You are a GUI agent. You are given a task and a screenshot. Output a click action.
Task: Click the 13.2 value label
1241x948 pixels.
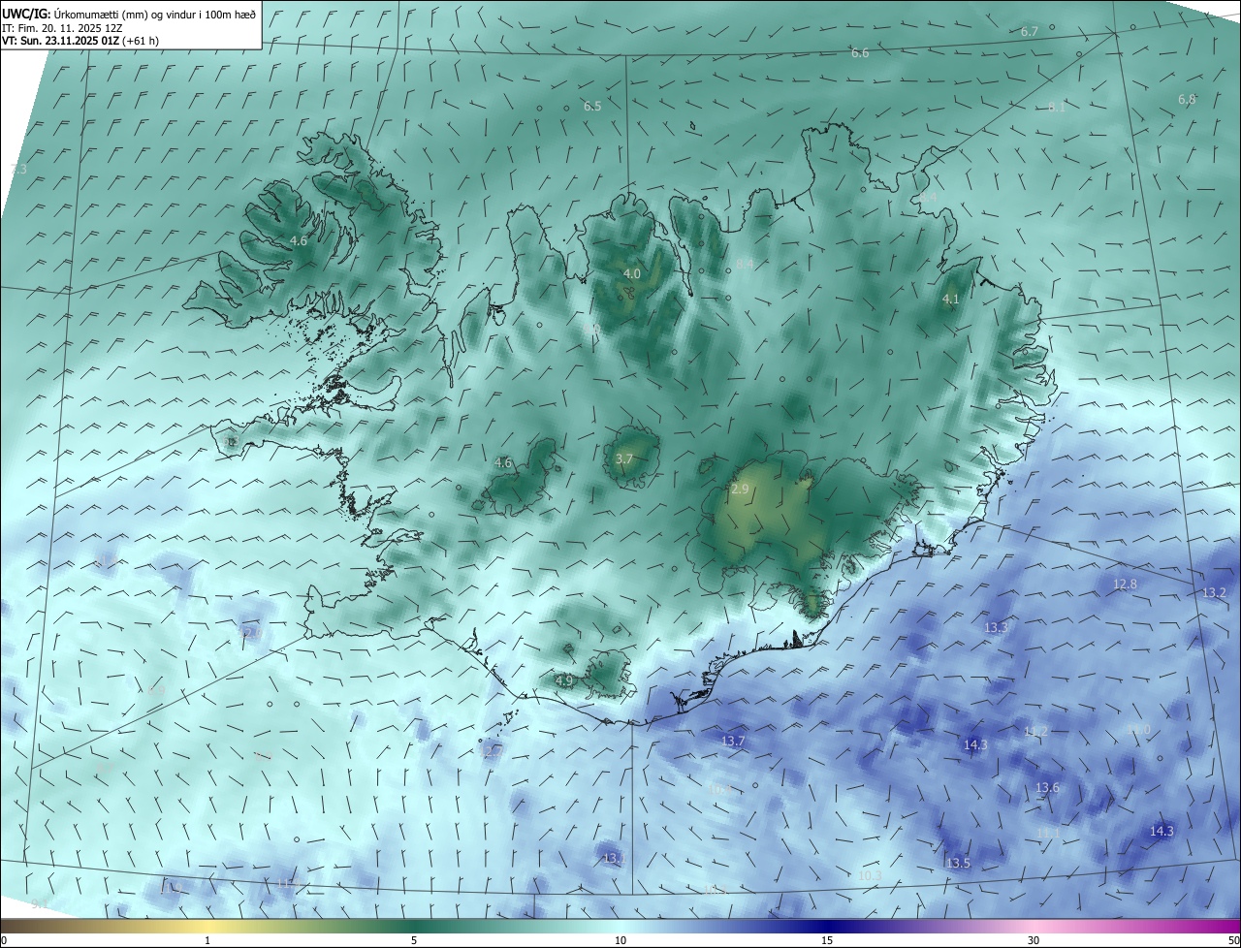click(1215, 592)
